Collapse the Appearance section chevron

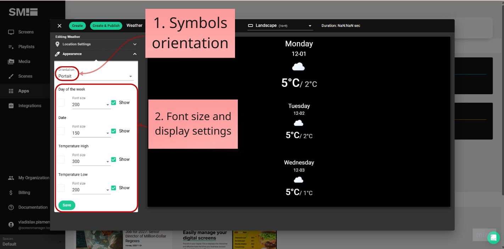coord(134,54)
